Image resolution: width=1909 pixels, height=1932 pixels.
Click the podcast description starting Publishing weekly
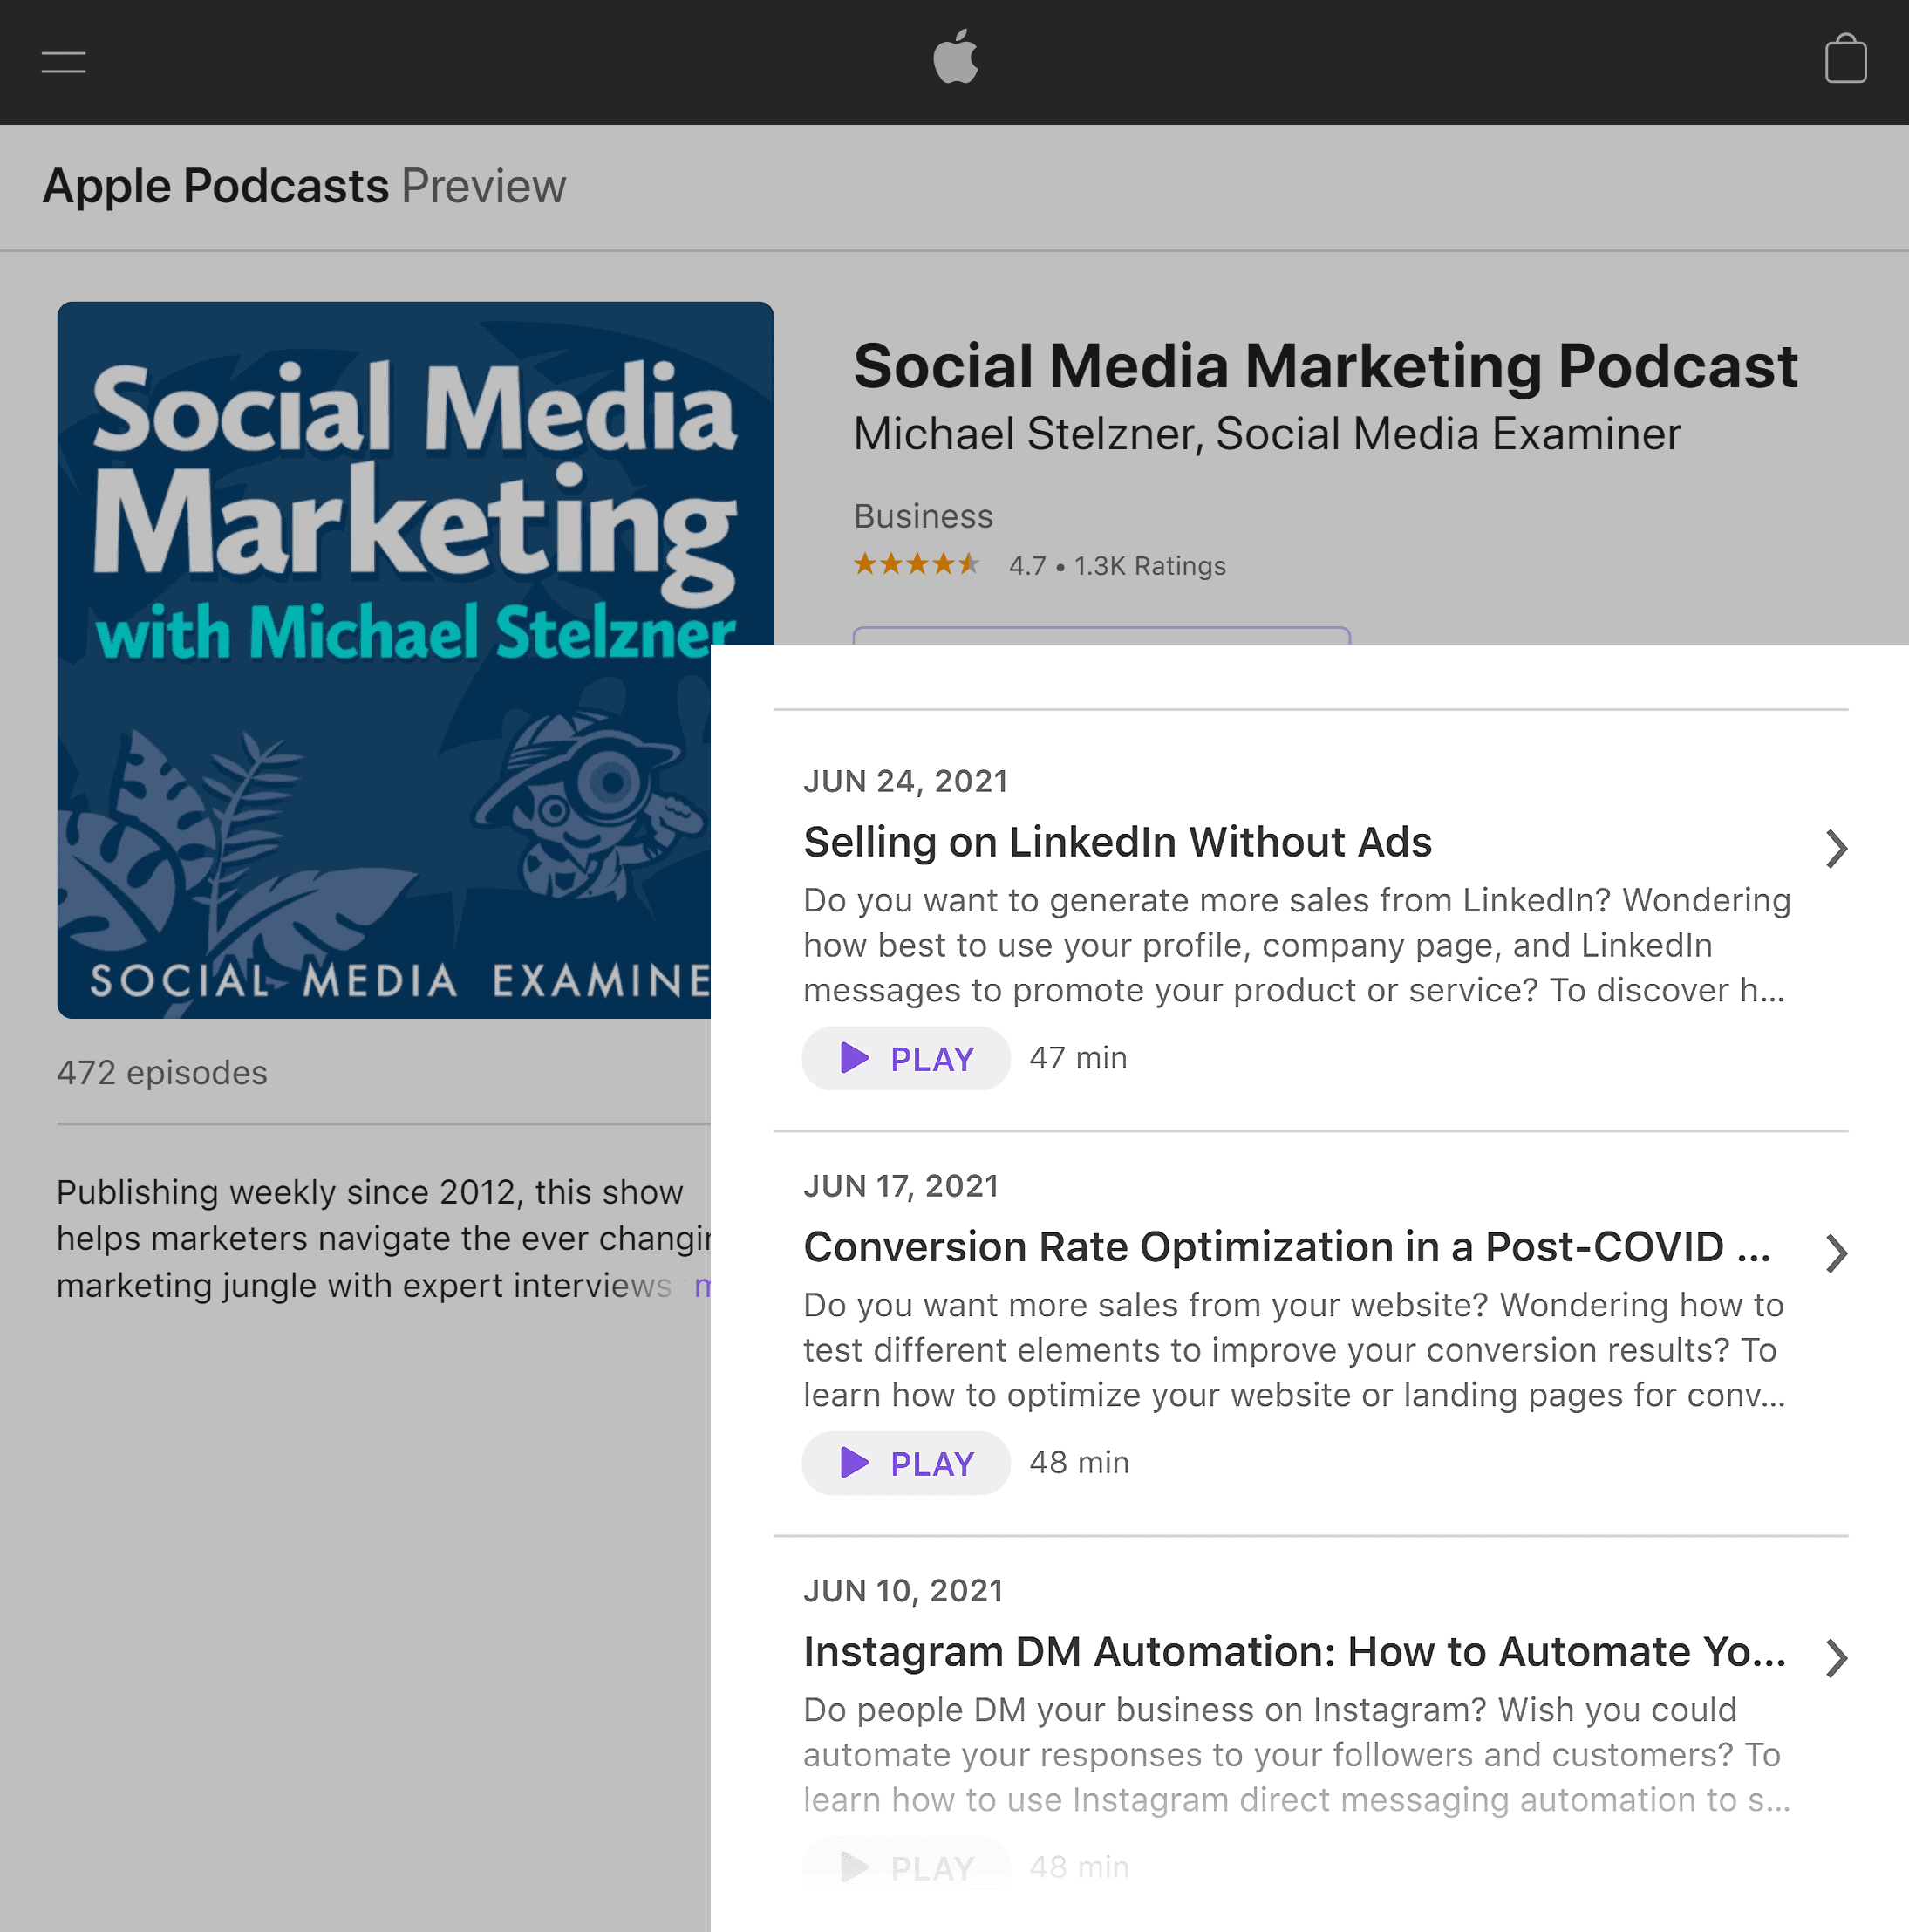(384, 1239)
